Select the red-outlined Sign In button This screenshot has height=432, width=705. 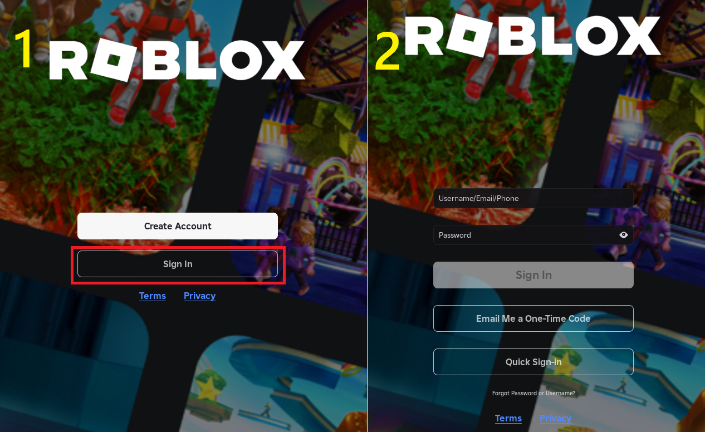pos(178,264)
